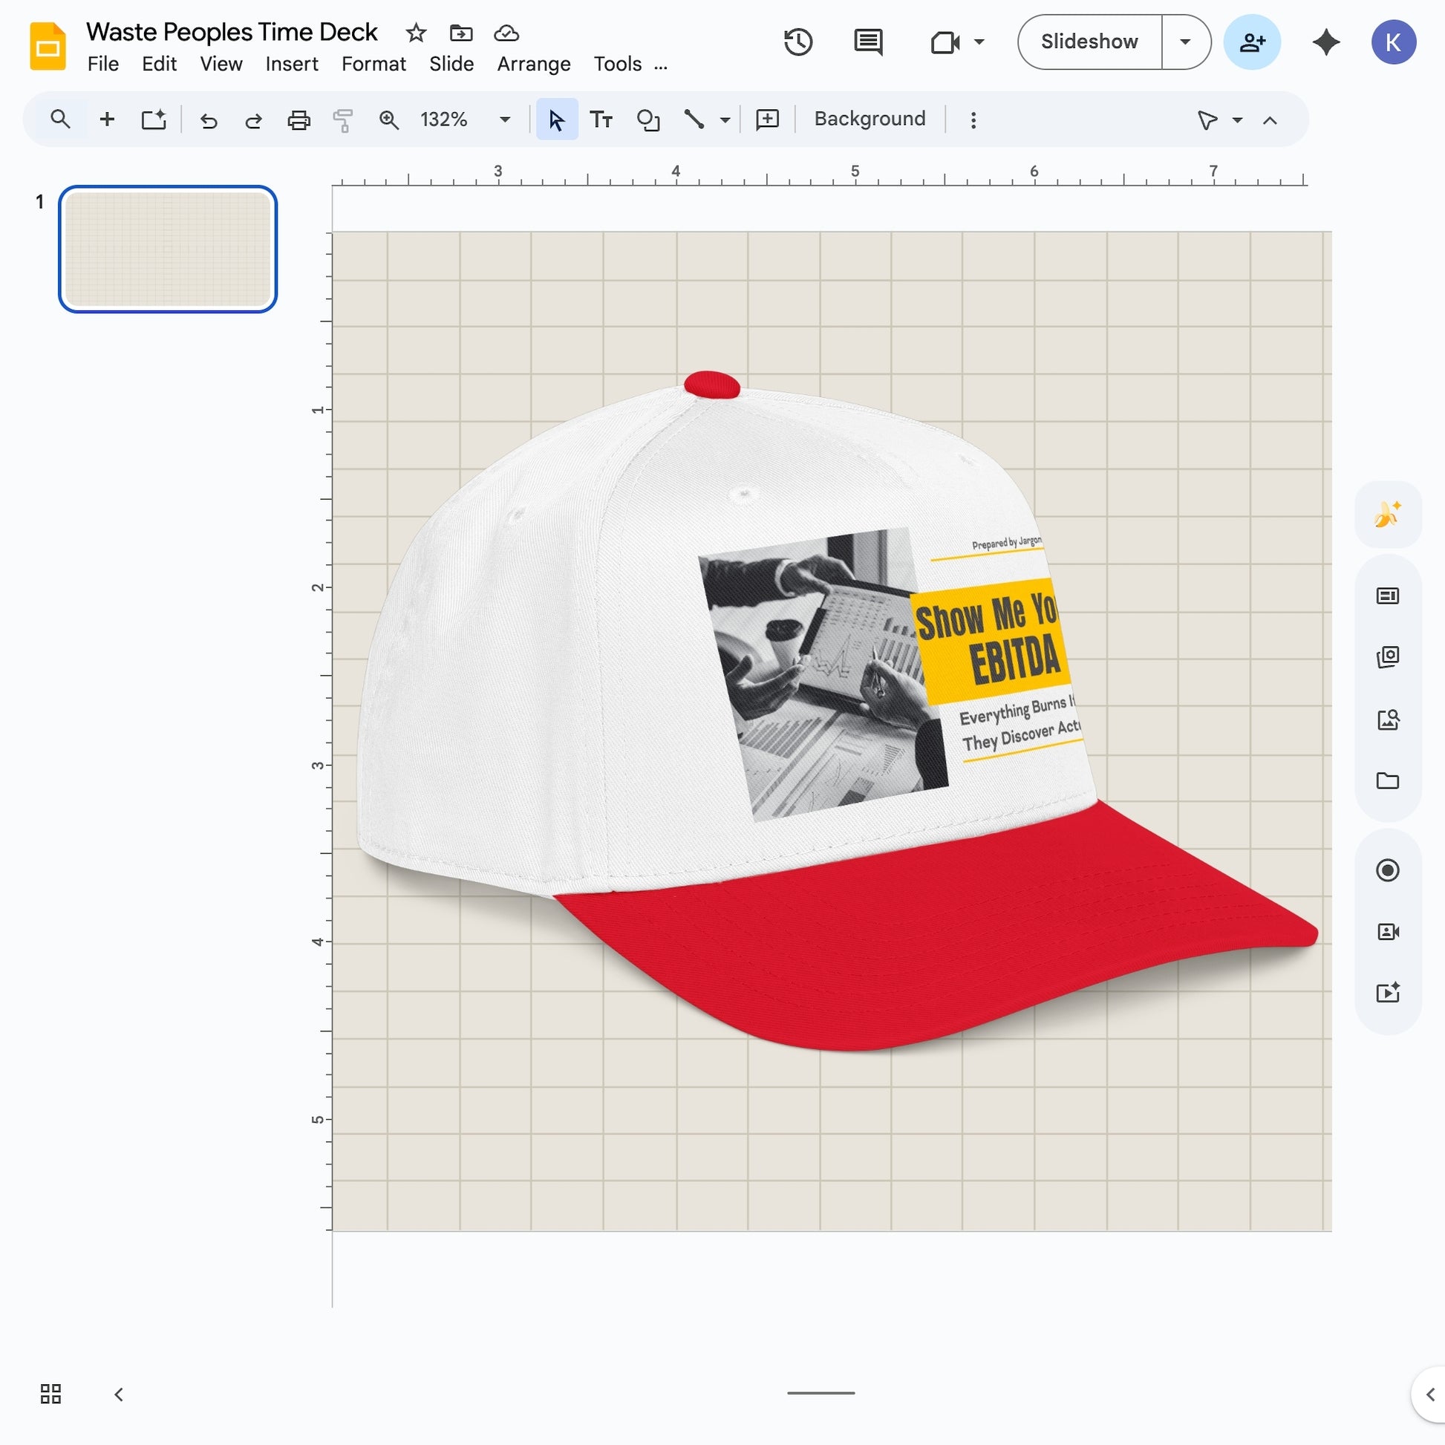Select the cap image on slide
1445x1445 pixels.
click(x=837, y=711)
